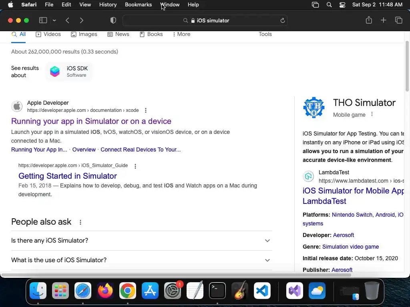
Task: Open the Bookmarks menu
Action: tap(138, 5)
